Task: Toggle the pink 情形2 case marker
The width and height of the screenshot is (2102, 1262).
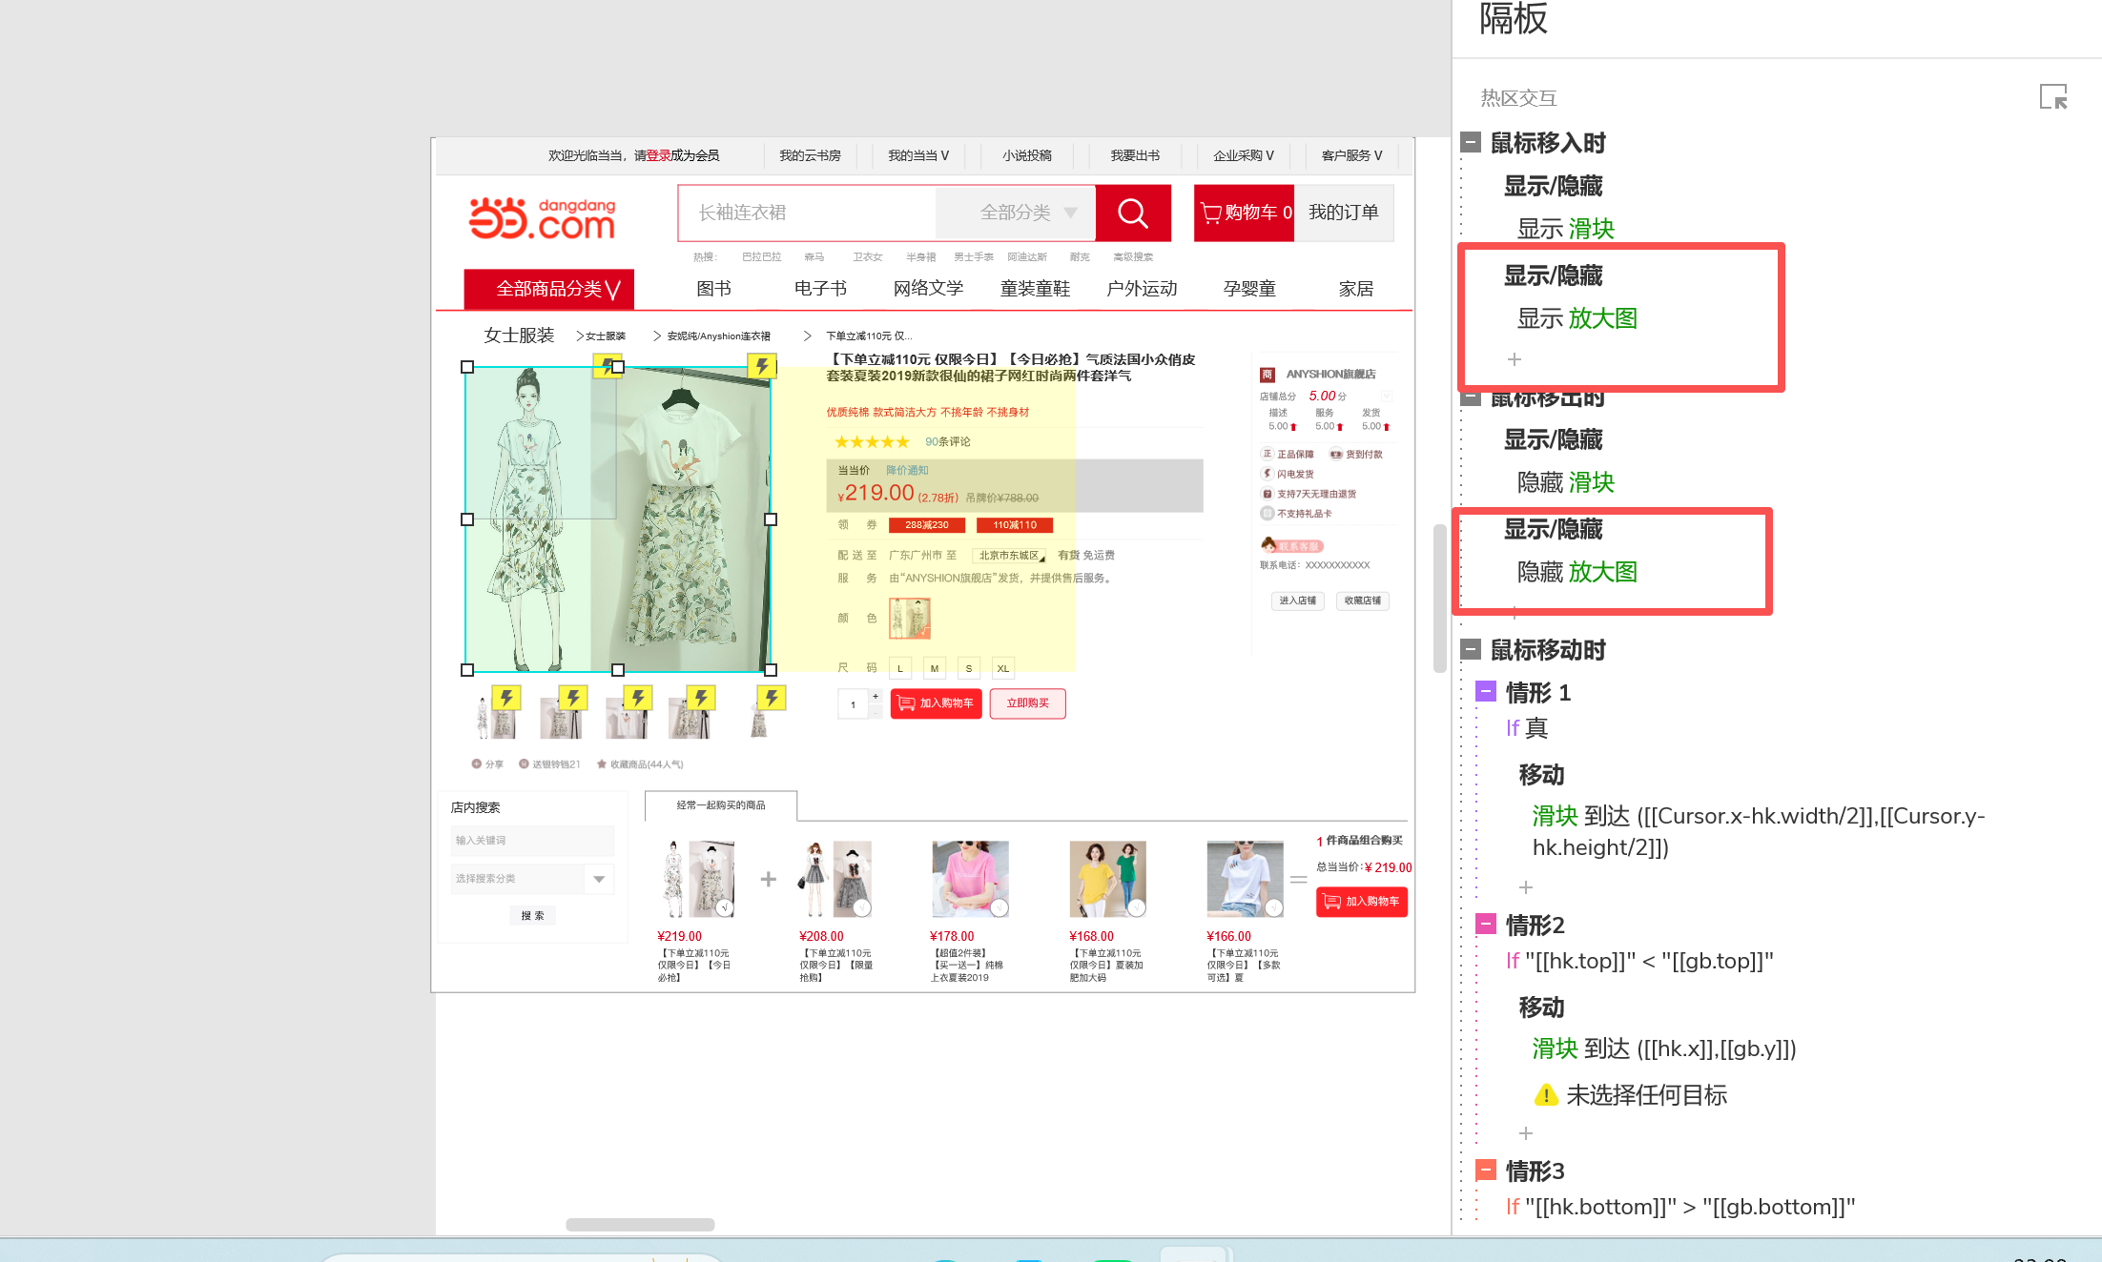Action: click(x=1485, y=924)
